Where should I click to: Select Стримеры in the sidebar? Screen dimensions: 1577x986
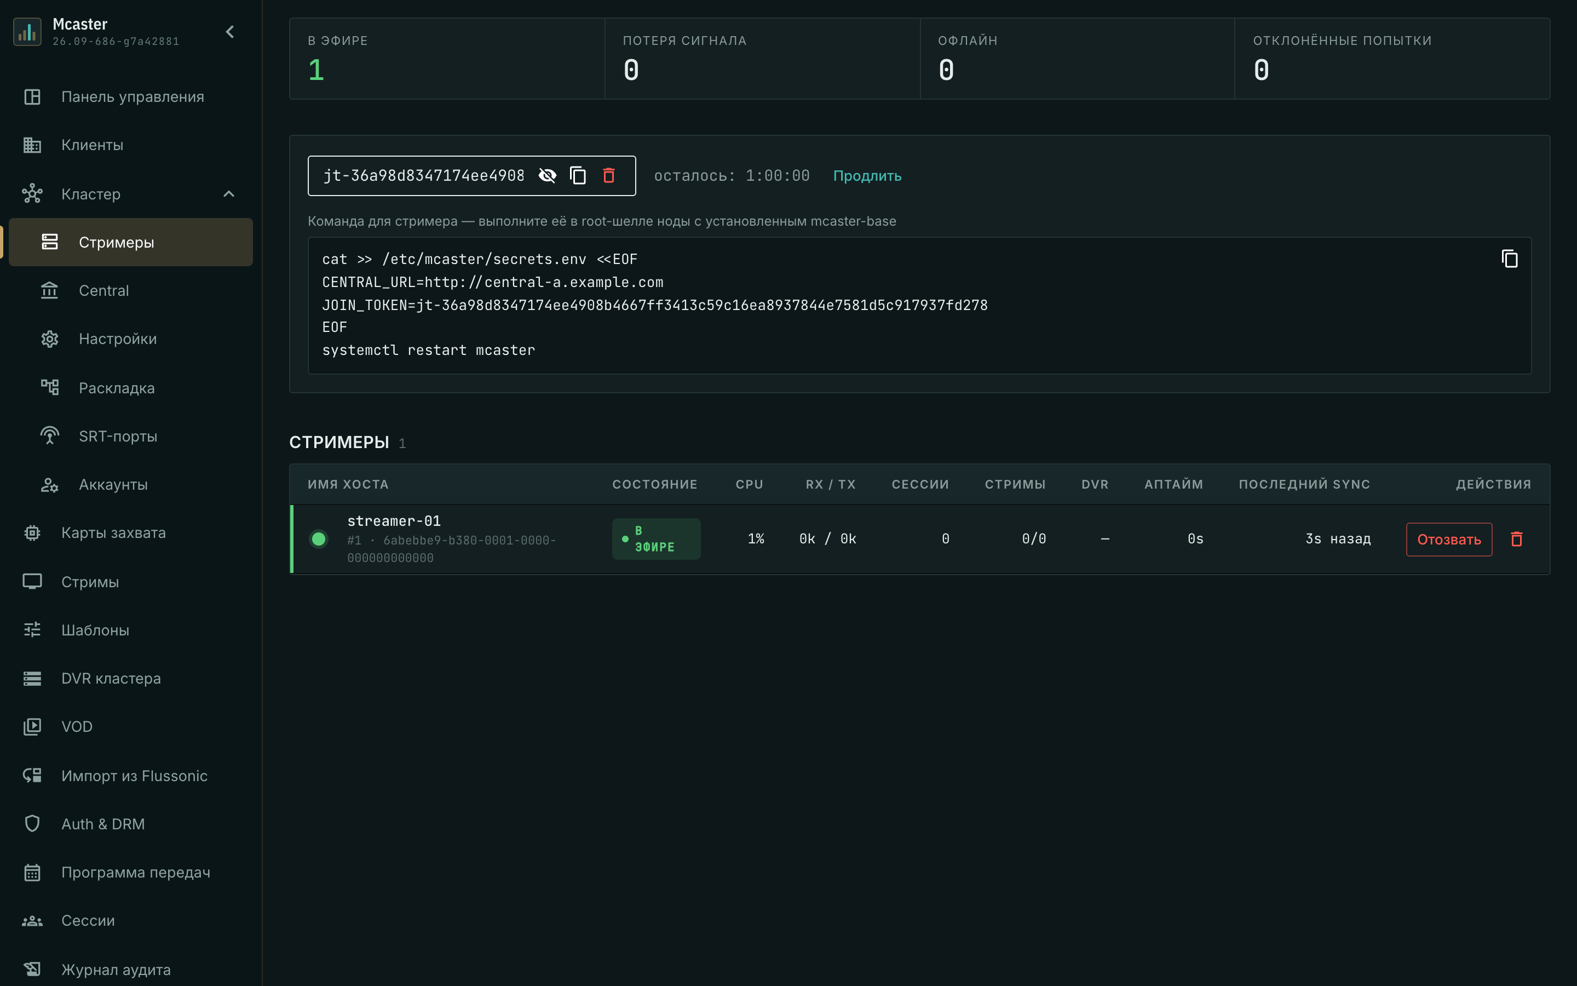131,242
